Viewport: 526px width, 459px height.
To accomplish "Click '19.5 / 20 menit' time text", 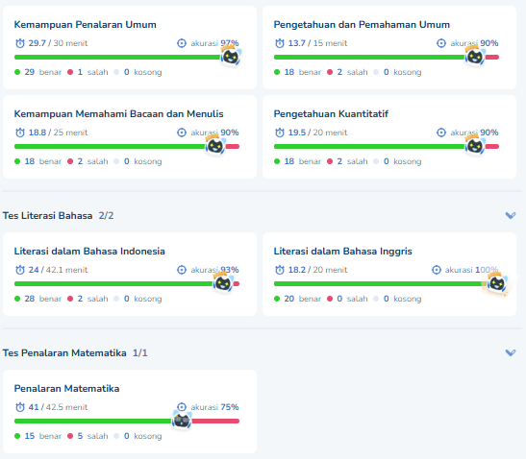I will pos(317,133).
